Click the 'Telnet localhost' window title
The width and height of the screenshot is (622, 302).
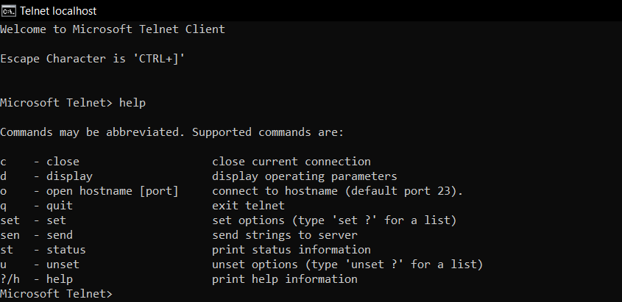point(58,11)
